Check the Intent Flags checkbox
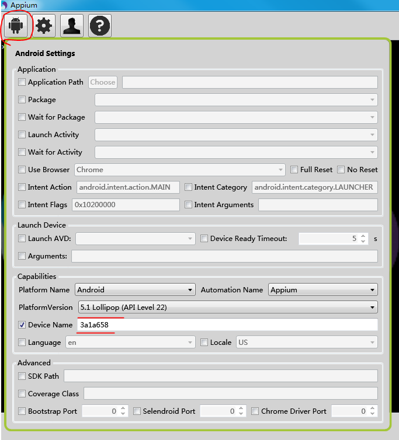This screenshot has height=440, width=399. point(22,205)
